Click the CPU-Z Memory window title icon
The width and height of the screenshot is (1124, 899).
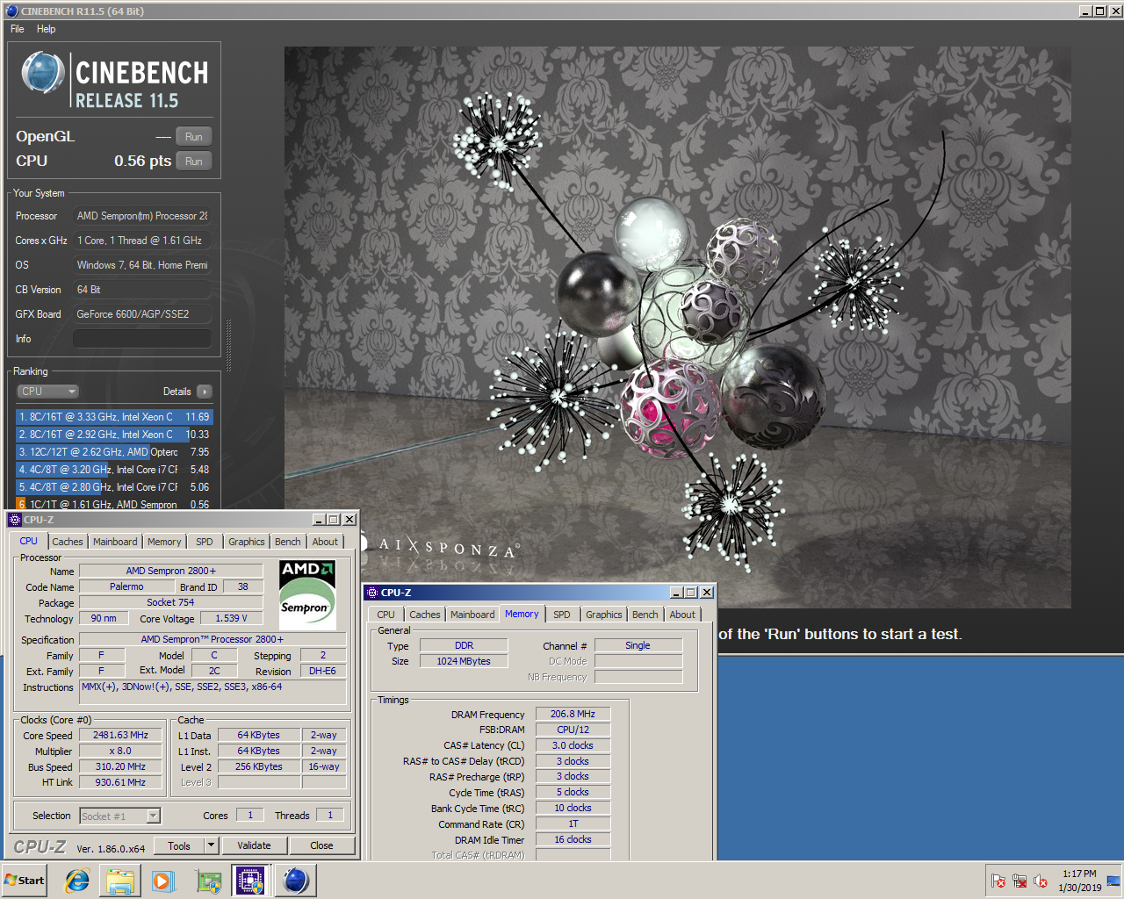tap(372, 593)
